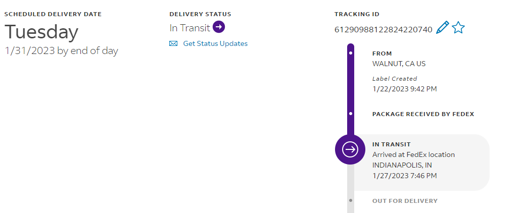Click the envelope icon beside Get Status Updates
524x213 pixels.
click(173, 44)
